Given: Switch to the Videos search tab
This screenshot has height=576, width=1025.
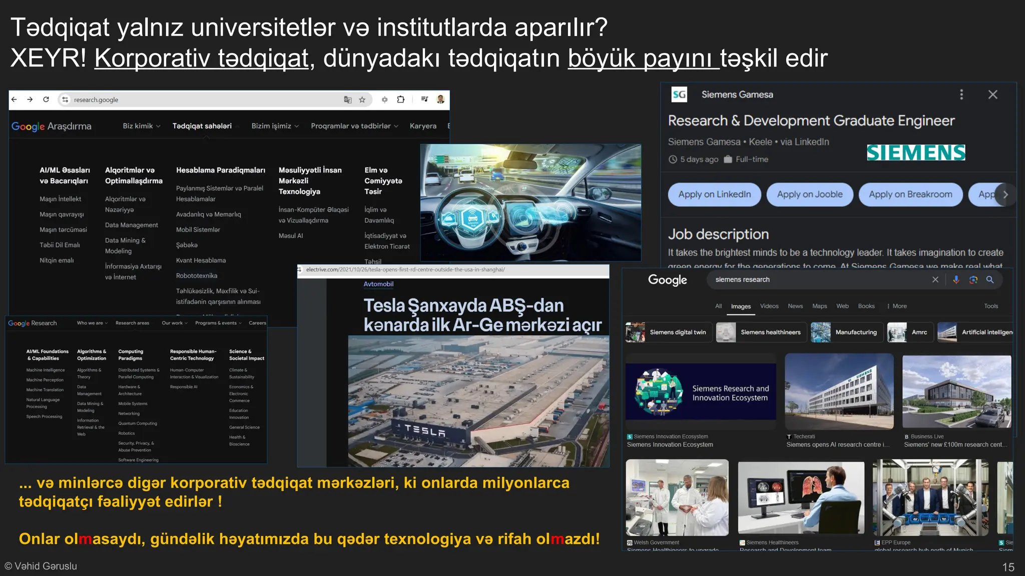Looking at the screenshot, I should 769,306.
